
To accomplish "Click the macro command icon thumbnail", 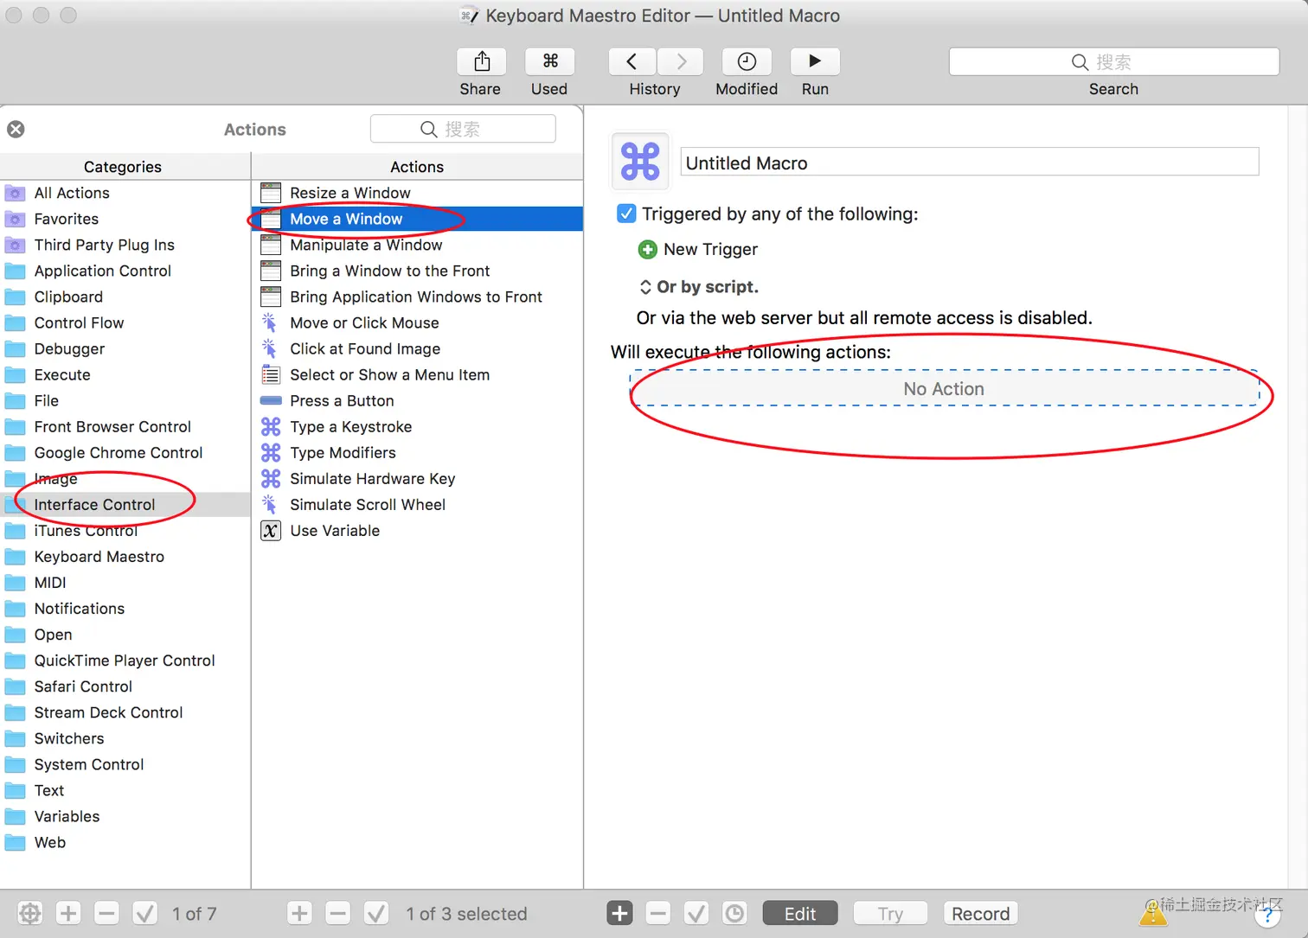I will tap(640, 161).
